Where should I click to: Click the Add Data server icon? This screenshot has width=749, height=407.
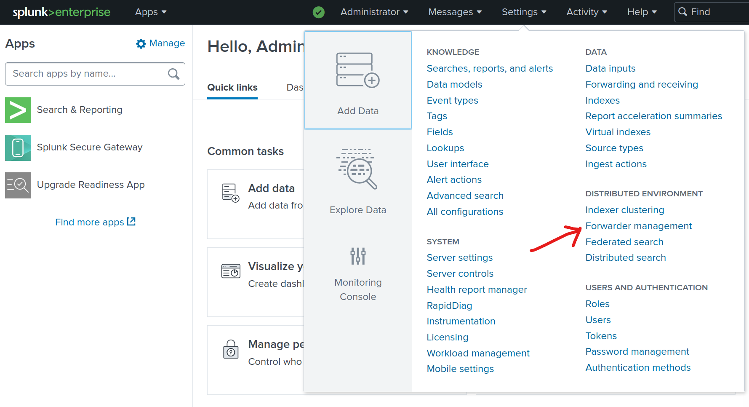(358, 70)
